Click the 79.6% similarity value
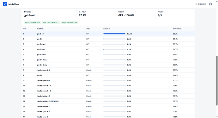Screen dimensions: 218x118 [175, 86]
